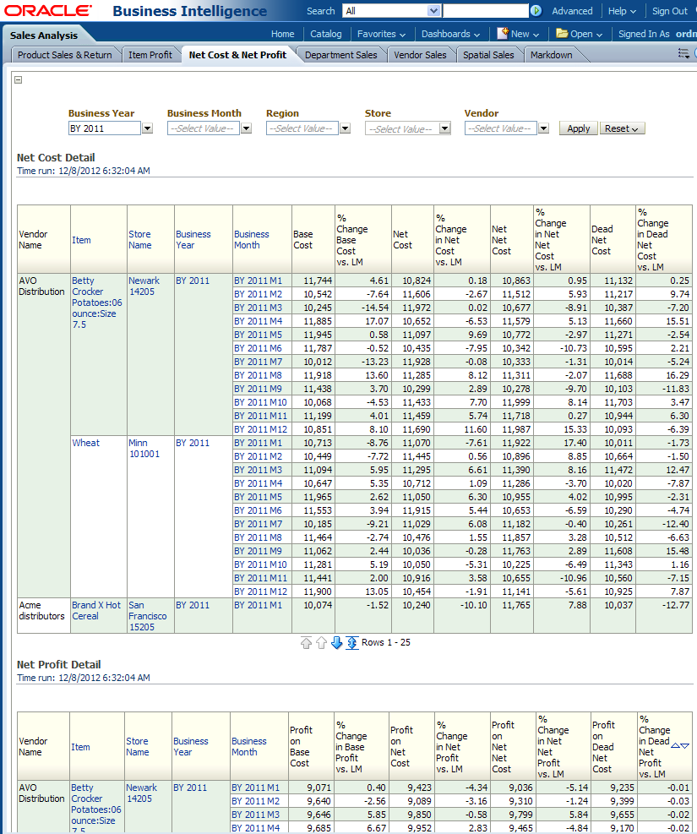Click into the search text field

[485, 11]
